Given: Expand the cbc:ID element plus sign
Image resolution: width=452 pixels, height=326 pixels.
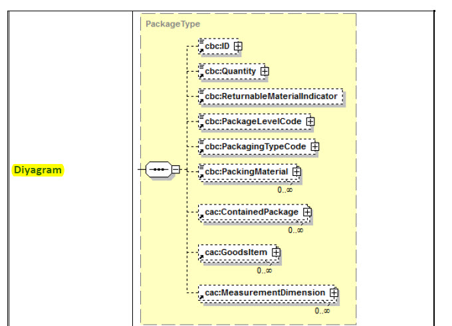Looking at the screenshot, I should point(238,46).
